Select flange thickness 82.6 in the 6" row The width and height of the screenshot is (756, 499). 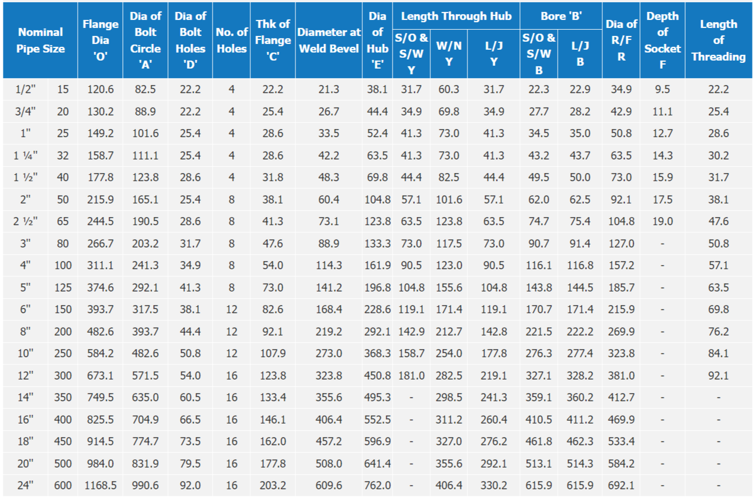pyautogui.click(x=273, y=310)
